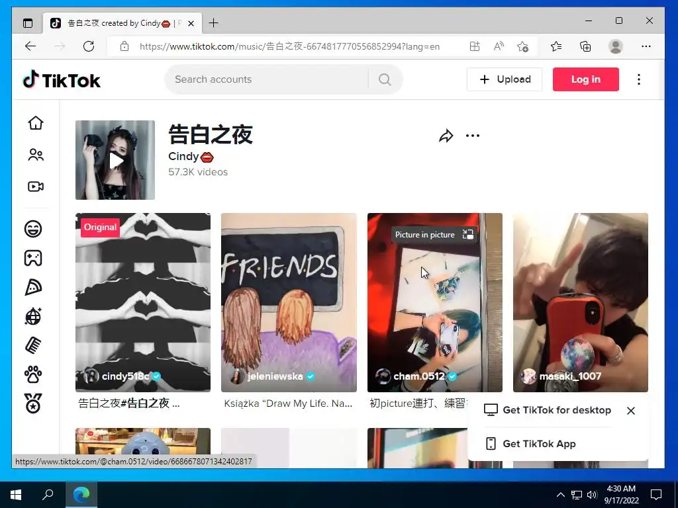Share the sound via arrow icon
The height and width of the screenshot is (508, 678).
(446, 136)
